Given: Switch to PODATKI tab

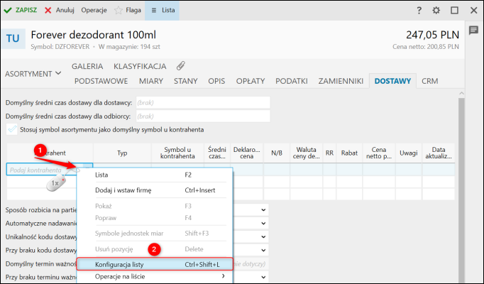Looking at the screenshot, I should 292,81.
